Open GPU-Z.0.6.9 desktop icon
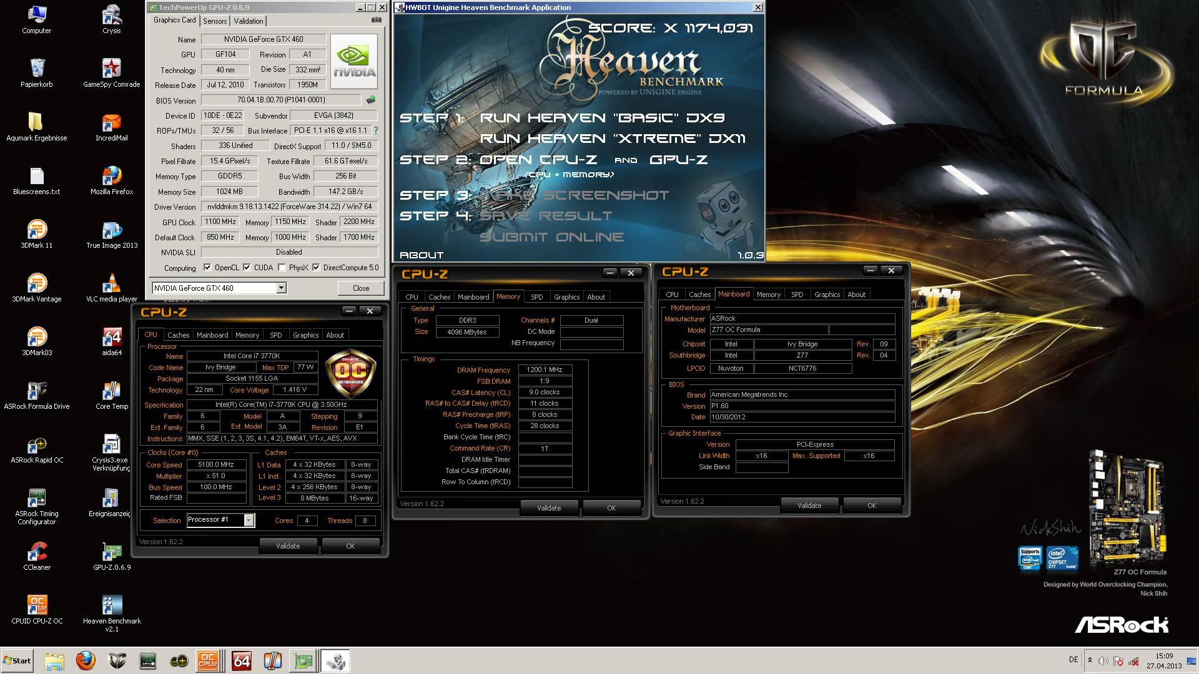The height and width of the screenshot is (674, 1199). click(112, 556)
